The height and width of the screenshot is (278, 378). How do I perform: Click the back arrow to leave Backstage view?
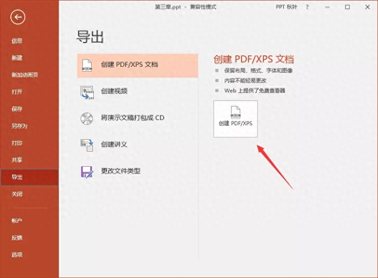(17, 17)
